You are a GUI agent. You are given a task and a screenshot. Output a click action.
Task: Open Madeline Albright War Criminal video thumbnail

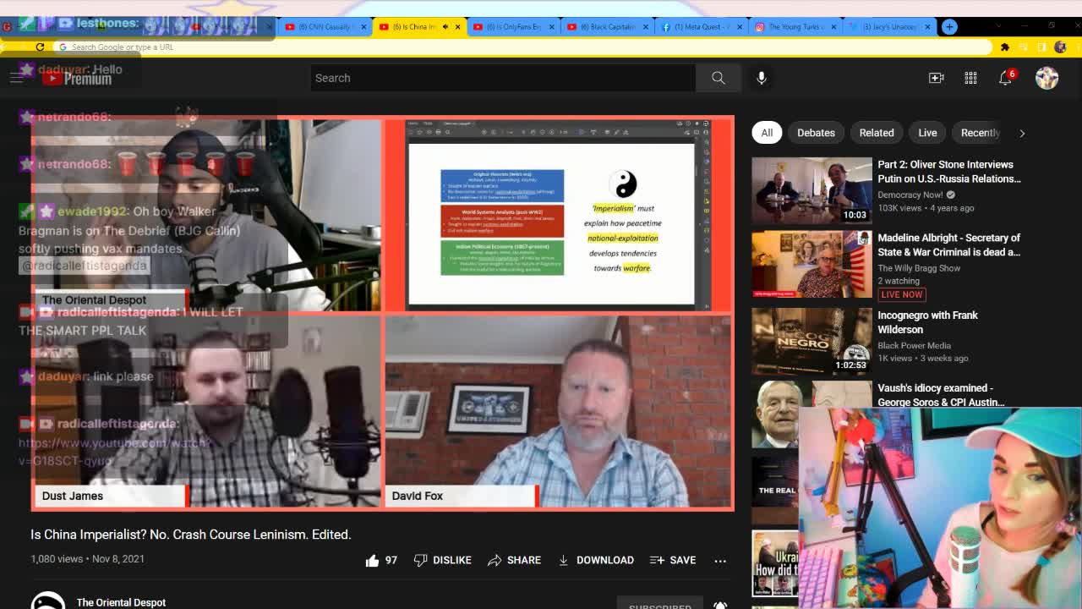pos(811,264)
